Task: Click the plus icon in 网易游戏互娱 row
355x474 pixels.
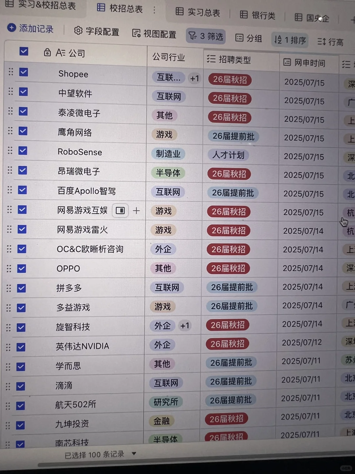Action: 136,210
